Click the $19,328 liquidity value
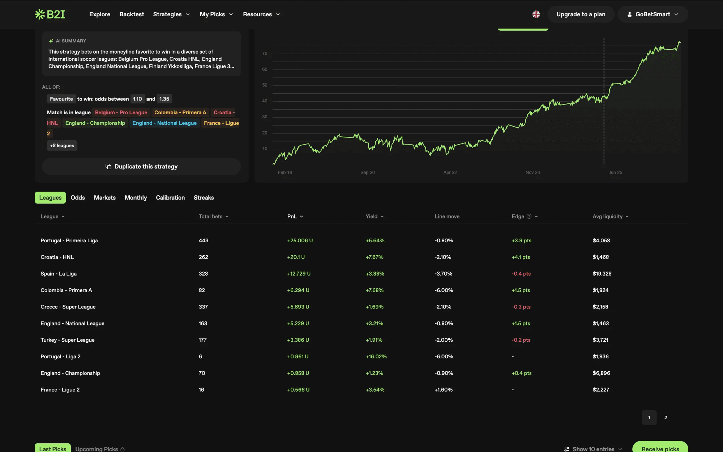Image resolution: width=723 pixels, height=452 pixels. tap(602, 274)
